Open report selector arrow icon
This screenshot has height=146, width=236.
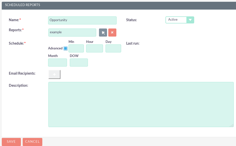(x=103, y=33)
